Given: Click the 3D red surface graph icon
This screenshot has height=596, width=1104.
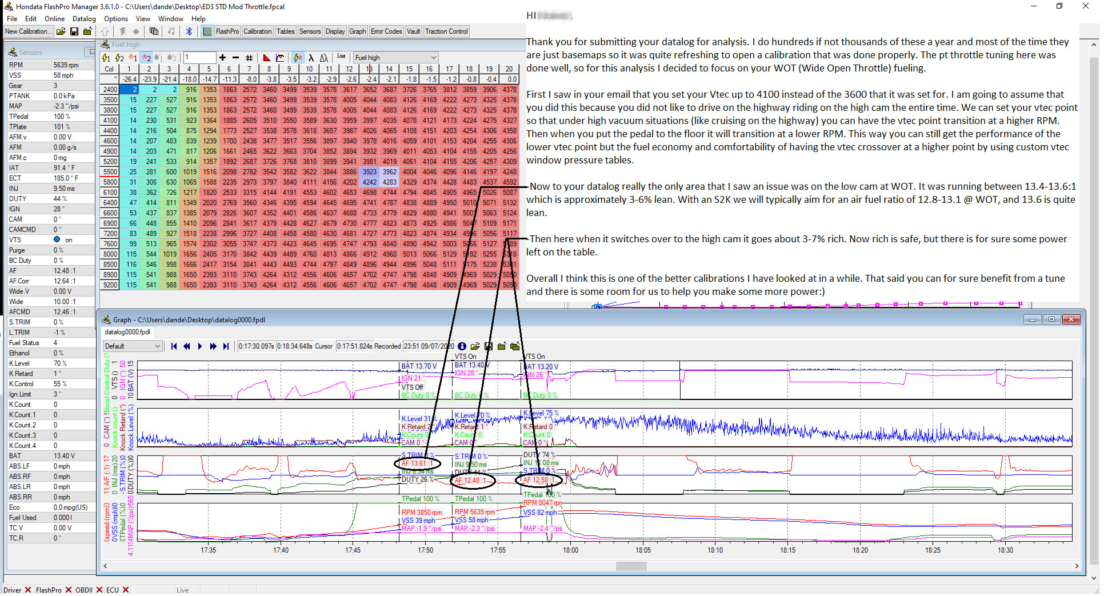Looking at the screenshot, I should (267, 58).
